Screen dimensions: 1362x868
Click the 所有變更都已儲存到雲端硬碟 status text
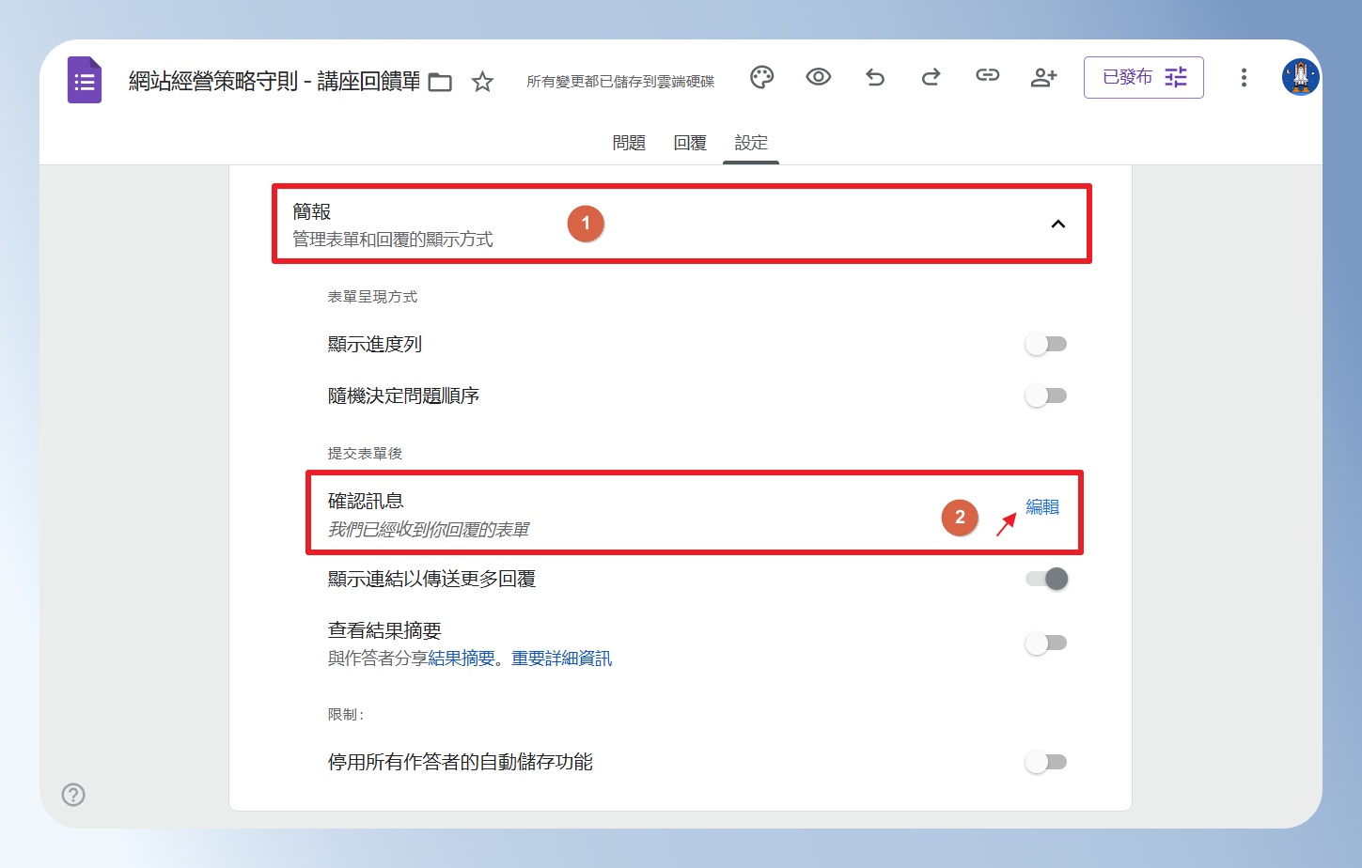[620, 82]
